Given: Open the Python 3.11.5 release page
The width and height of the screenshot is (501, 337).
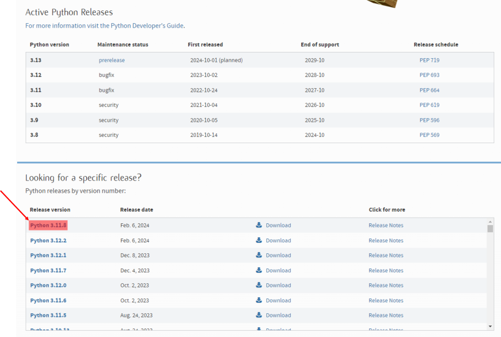Looking at the screenshot, I should pos(48,315).
